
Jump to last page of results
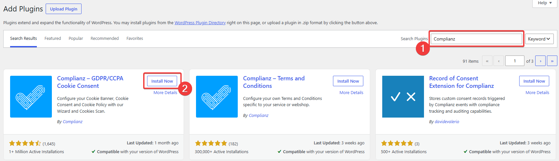pyautogui.click(x=552, y=61)
